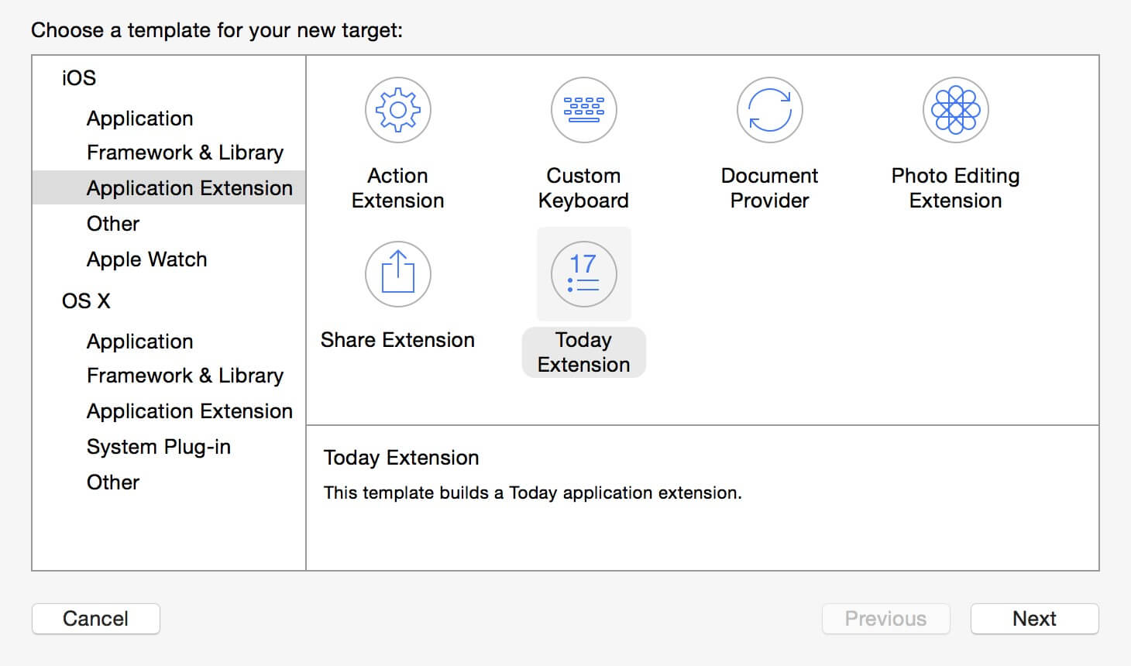Select the Action Extension gear icon
This screenshot has height=666, width=1131.
click(397, 110)
